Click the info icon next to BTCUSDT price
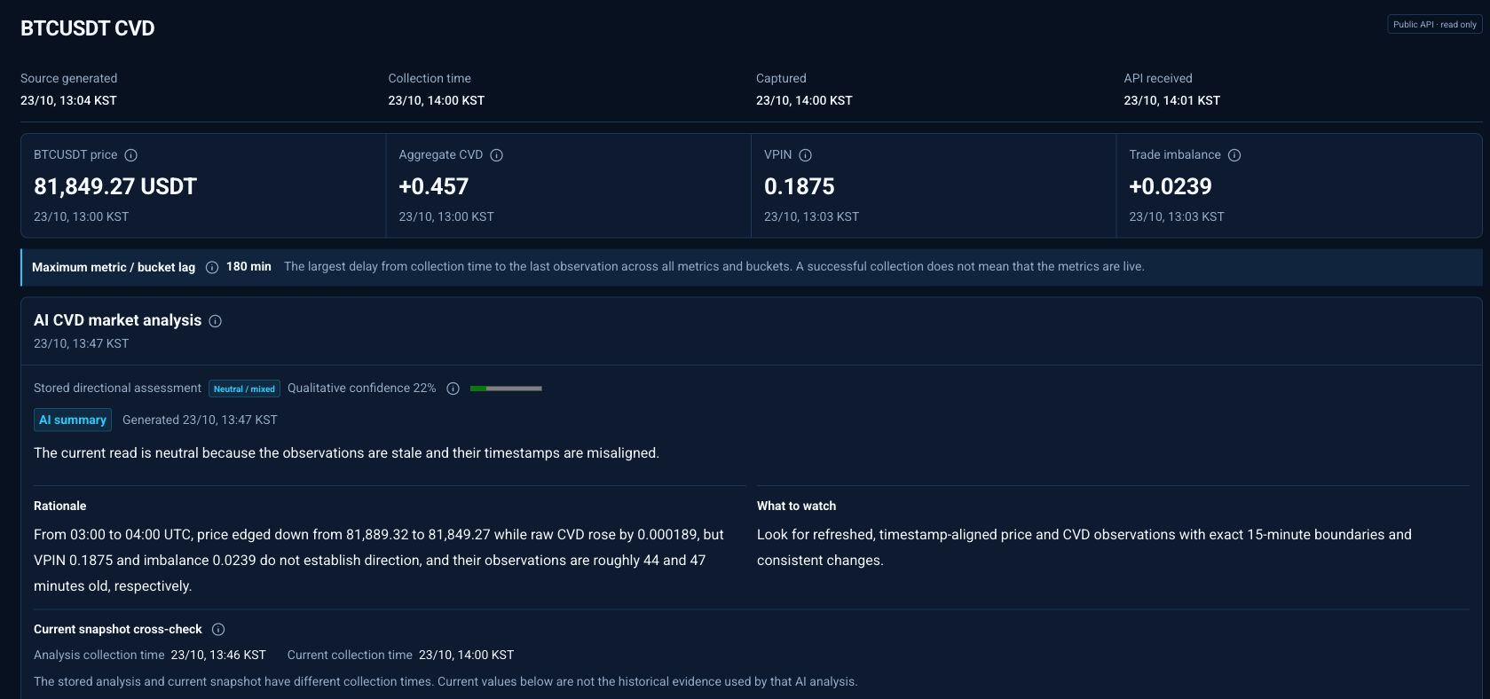 [x=130, y=155]
